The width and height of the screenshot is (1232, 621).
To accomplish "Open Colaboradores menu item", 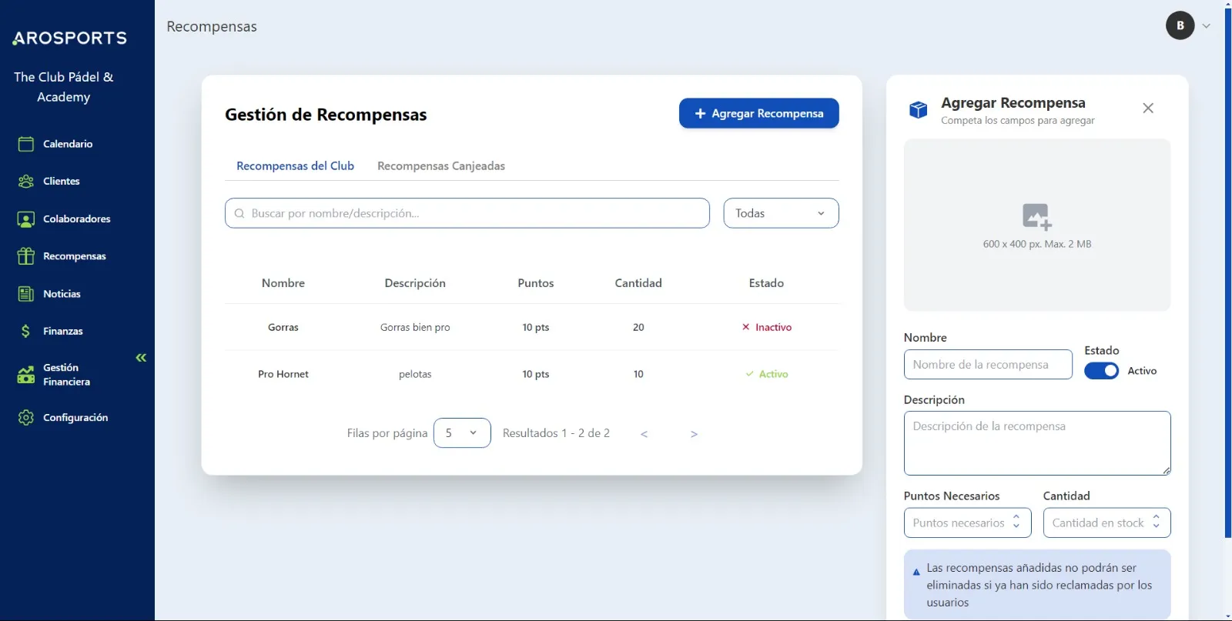I will tap(77, 219).
